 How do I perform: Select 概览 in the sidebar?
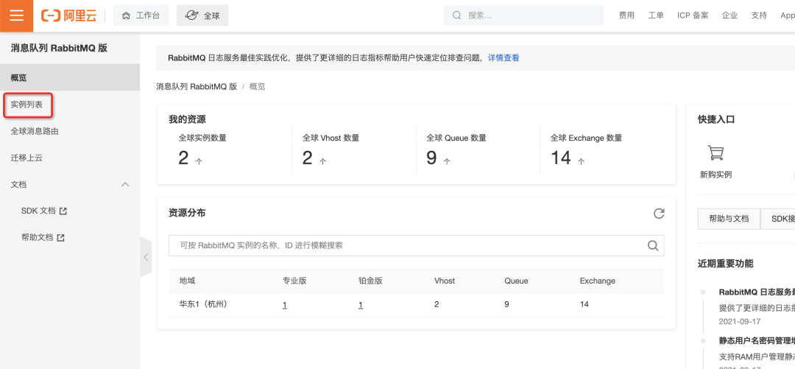click(70, 77)
